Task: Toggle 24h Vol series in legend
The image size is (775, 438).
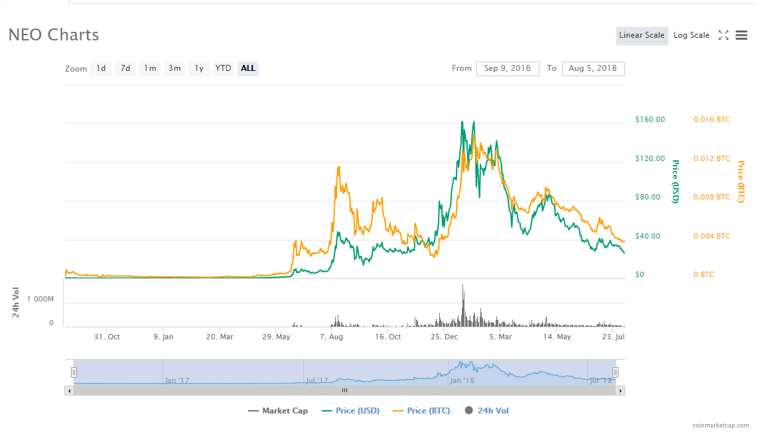Action: point(487,411)
